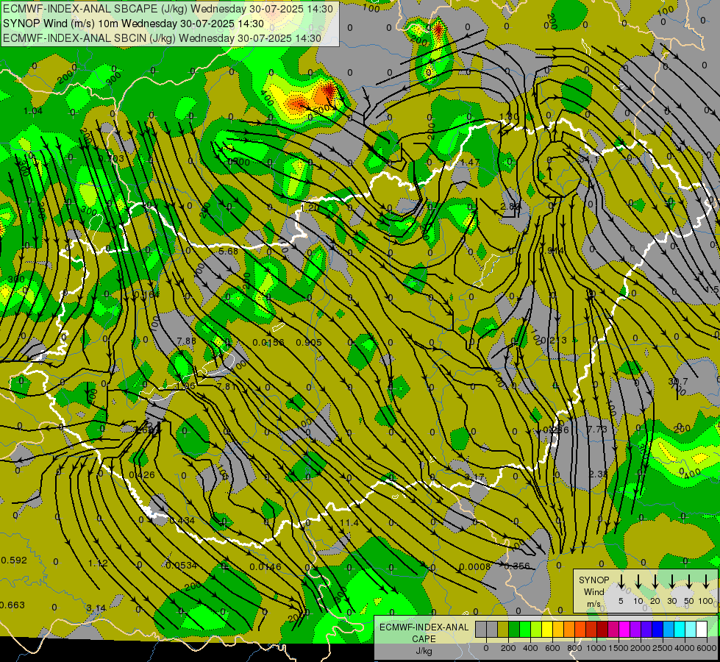Click the 30 m/s wind arrow in legend
The height and width of the screenshot is (662, 720).
click(671, 582)
